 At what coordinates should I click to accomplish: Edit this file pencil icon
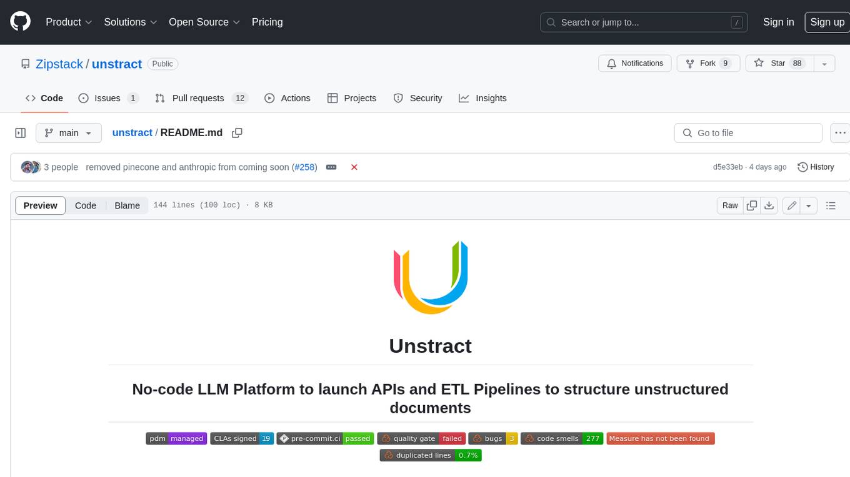[792, 205]
